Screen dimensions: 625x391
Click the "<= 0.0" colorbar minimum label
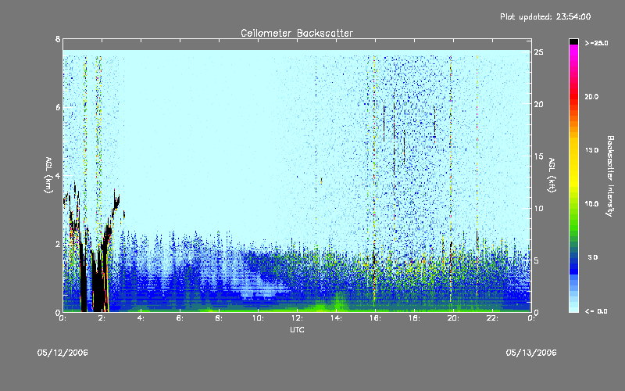(596, 311)
